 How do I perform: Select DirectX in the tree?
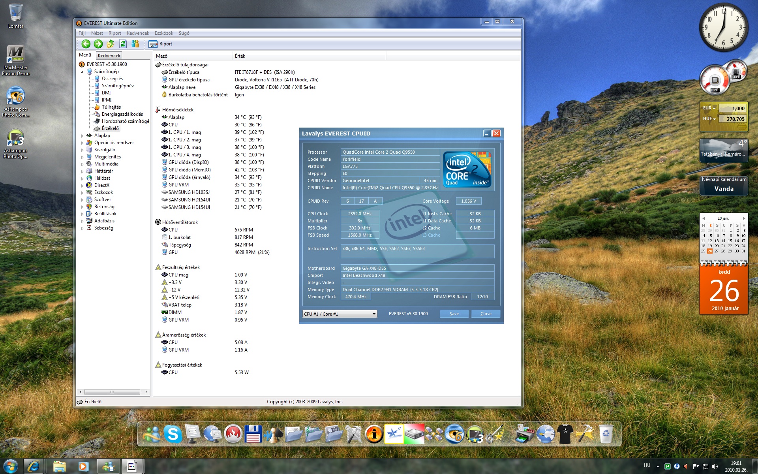[x=101, y=185]
